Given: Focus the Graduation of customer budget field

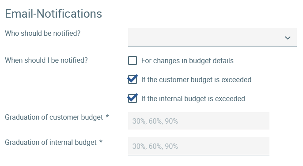Looking at the screenshot, I should coord(198,121).
